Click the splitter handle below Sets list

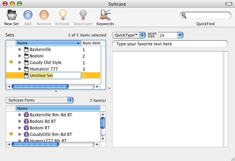[56, 91]
